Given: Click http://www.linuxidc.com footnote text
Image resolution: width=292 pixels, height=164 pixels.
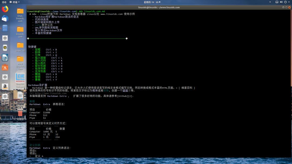Looking at the screenshot, I should pyautogui.click(x=51, y=93).
